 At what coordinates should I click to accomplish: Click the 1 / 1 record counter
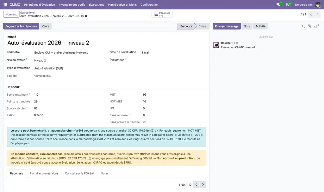pos(303,15)
